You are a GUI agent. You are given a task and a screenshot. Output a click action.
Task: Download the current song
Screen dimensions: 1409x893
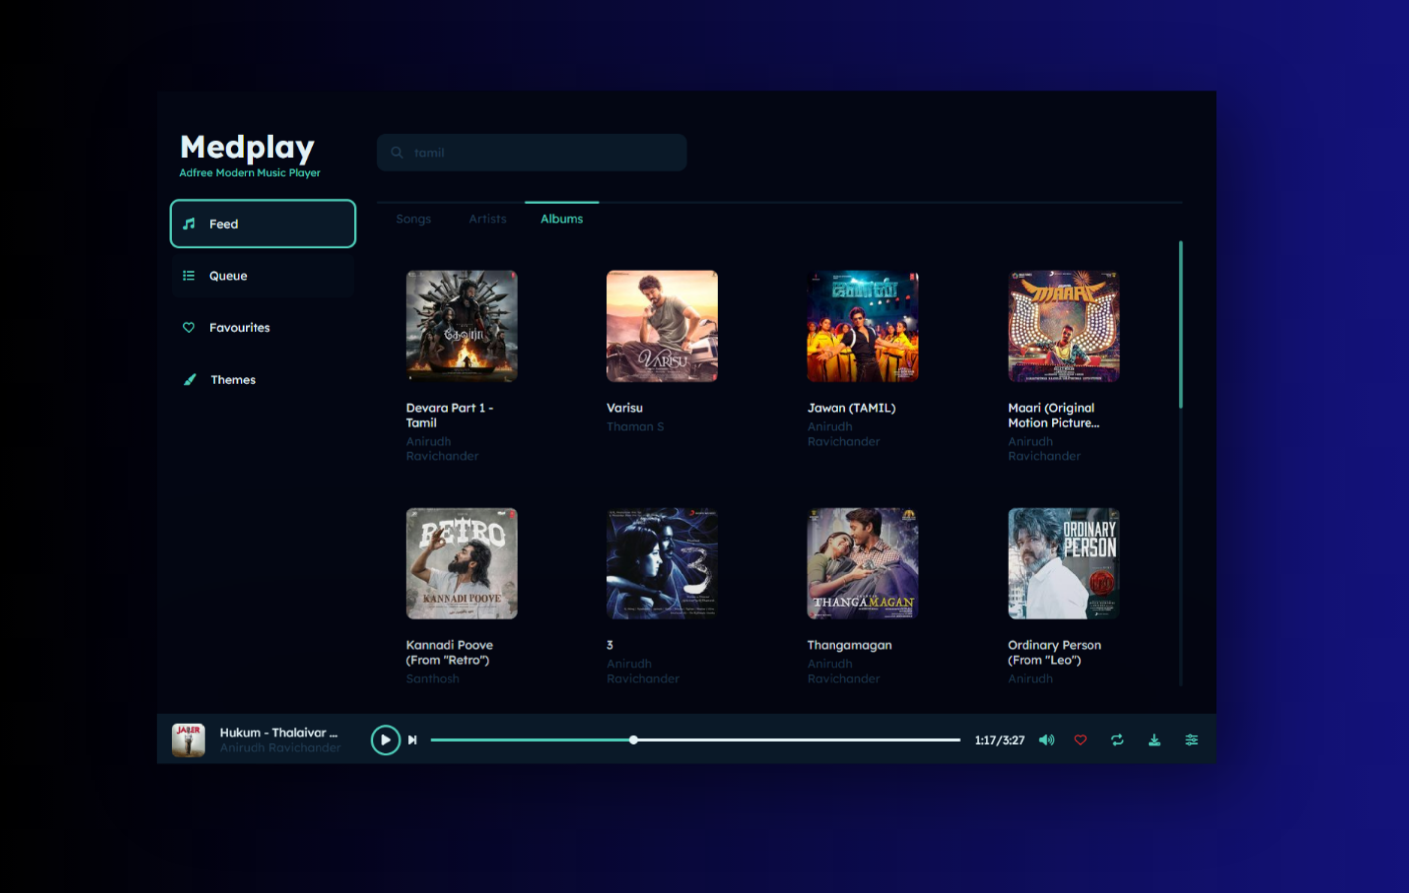[1154, 740]
